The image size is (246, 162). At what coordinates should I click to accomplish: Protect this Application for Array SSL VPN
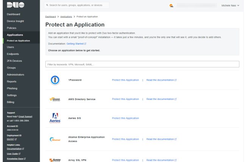click(125, 160)
